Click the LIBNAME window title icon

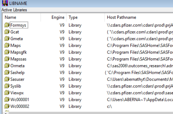(4, 3)
